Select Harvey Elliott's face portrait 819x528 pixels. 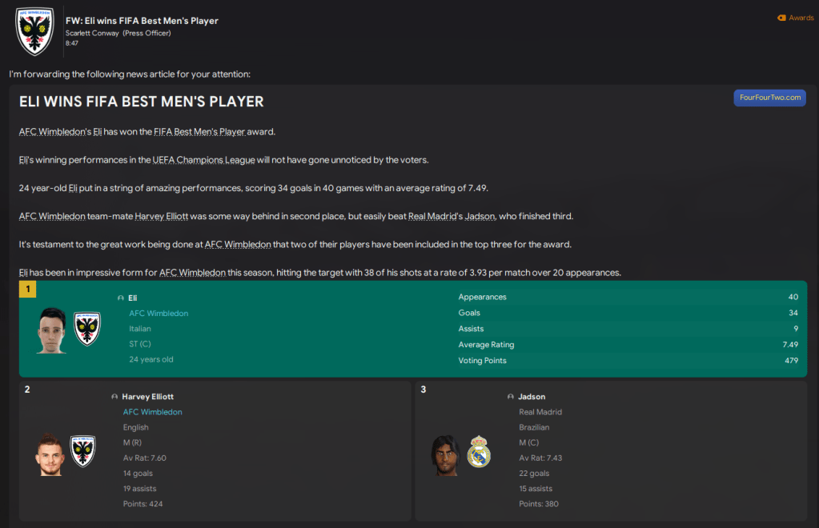click(x=49, y=453)
